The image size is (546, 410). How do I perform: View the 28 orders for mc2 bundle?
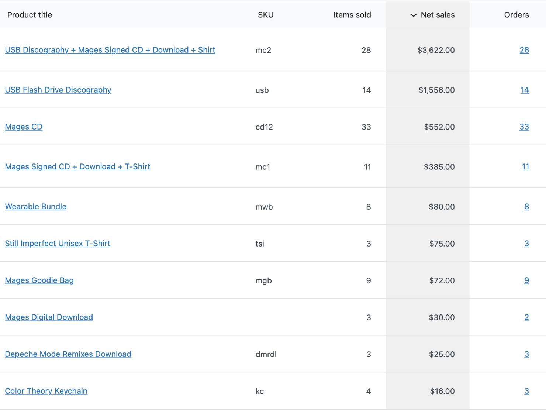524,50
